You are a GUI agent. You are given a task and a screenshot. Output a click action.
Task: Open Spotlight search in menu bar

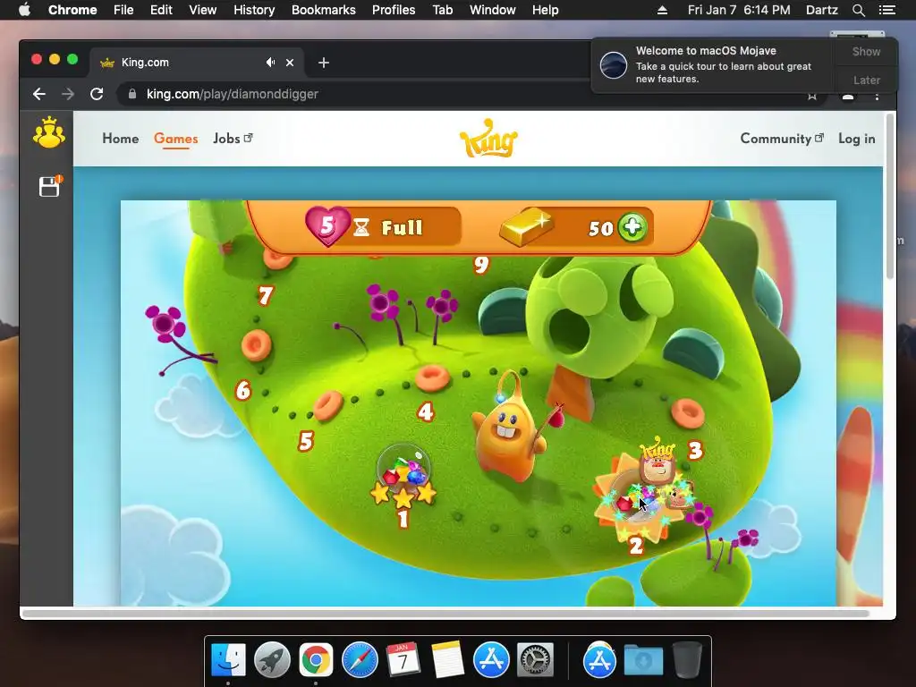click(858, 10)
